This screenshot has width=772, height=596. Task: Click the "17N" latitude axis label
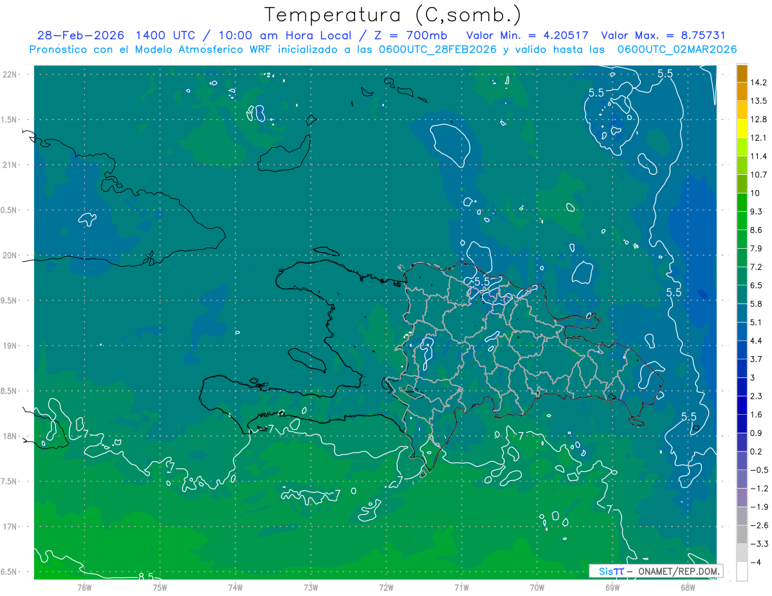tap(10, 527)
